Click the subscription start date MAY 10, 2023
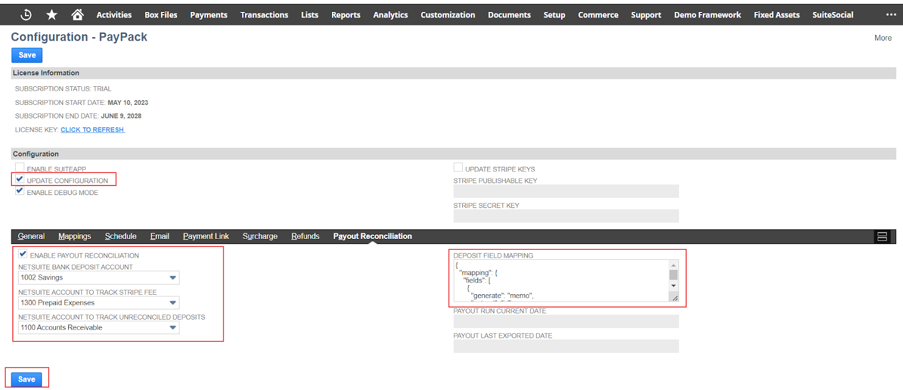The width and height of the screenshot is (903, 390). click(x=128, y=103)
